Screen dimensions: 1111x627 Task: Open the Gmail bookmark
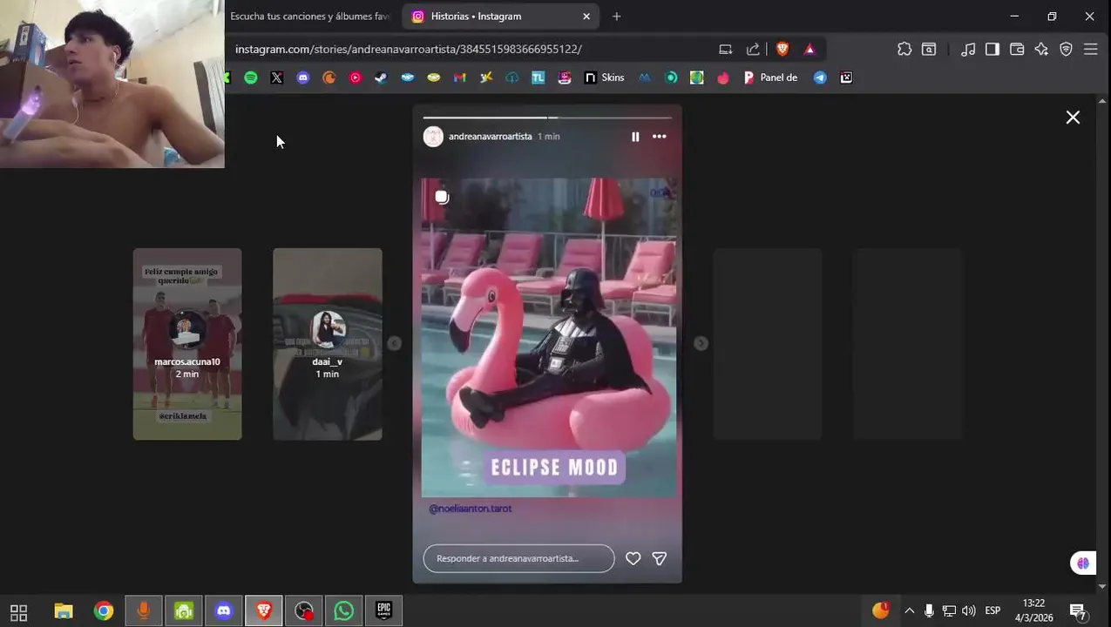click(x=460, y=78)
